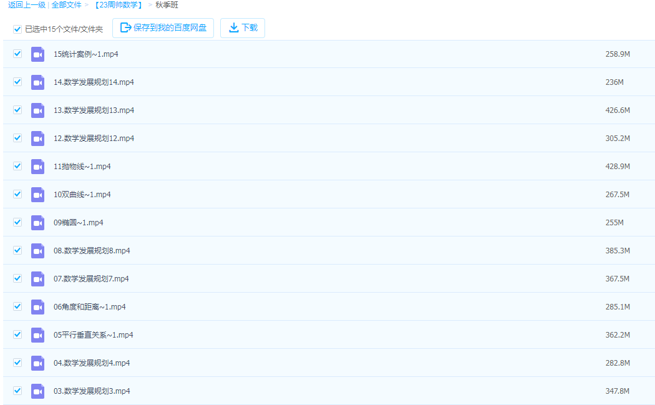The height and width of the screenshot is (405, 655).
Task: Open the file 08.数学发展规划8.mp4
Action: point(92,251)
